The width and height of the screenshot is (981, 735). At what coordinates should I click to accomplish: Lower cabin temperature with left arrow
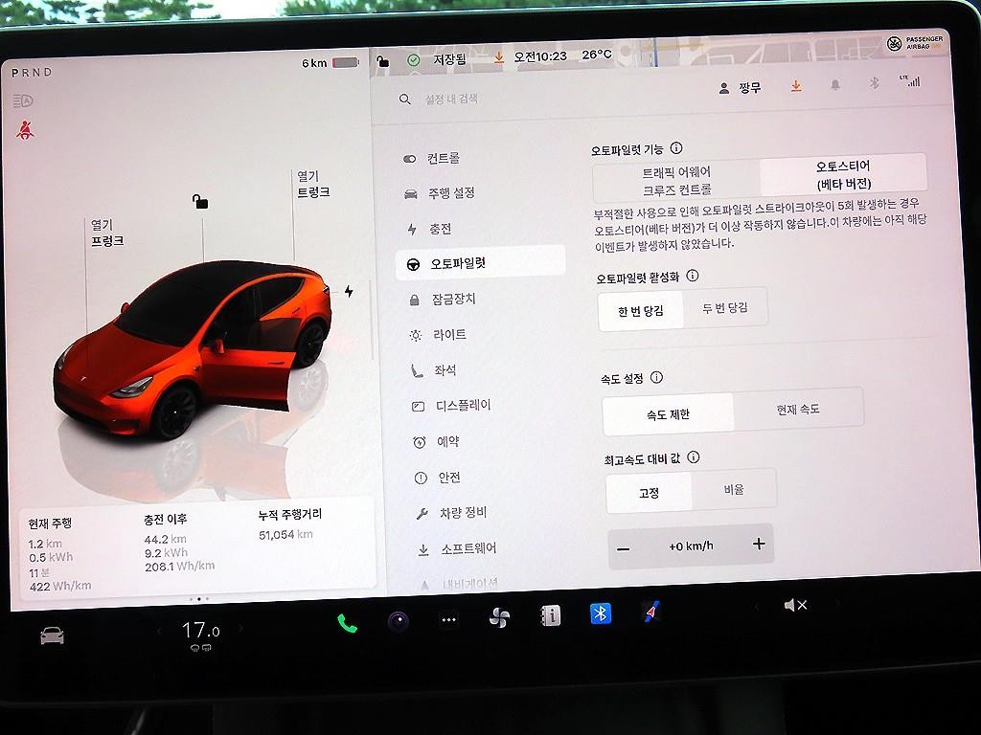[x=159, y=632]
